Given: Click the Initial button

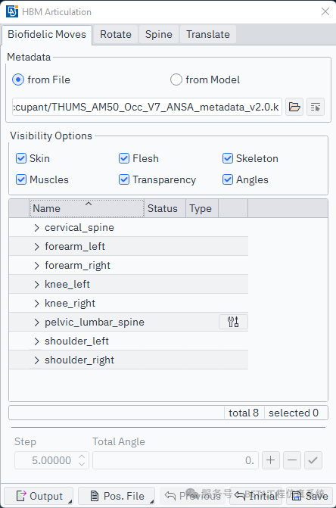Looking at the screenshot, I should pyautogui.click(x=255, y=496).
